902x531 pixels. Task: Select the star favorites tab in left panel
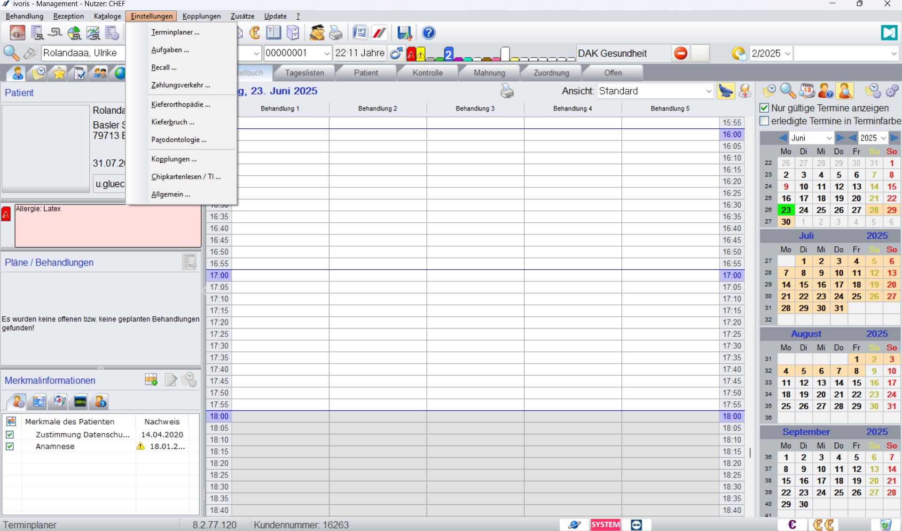click(59, 73)
